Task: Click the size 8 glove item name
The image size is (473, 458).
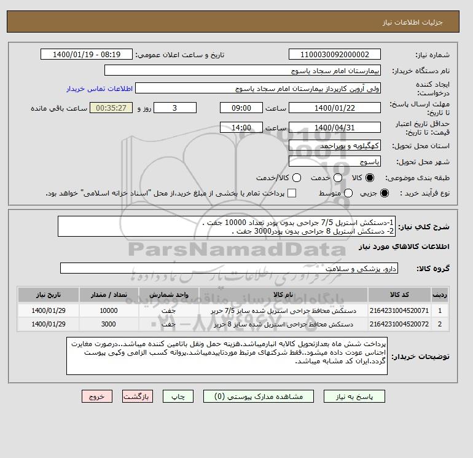Action: (283, 324)
